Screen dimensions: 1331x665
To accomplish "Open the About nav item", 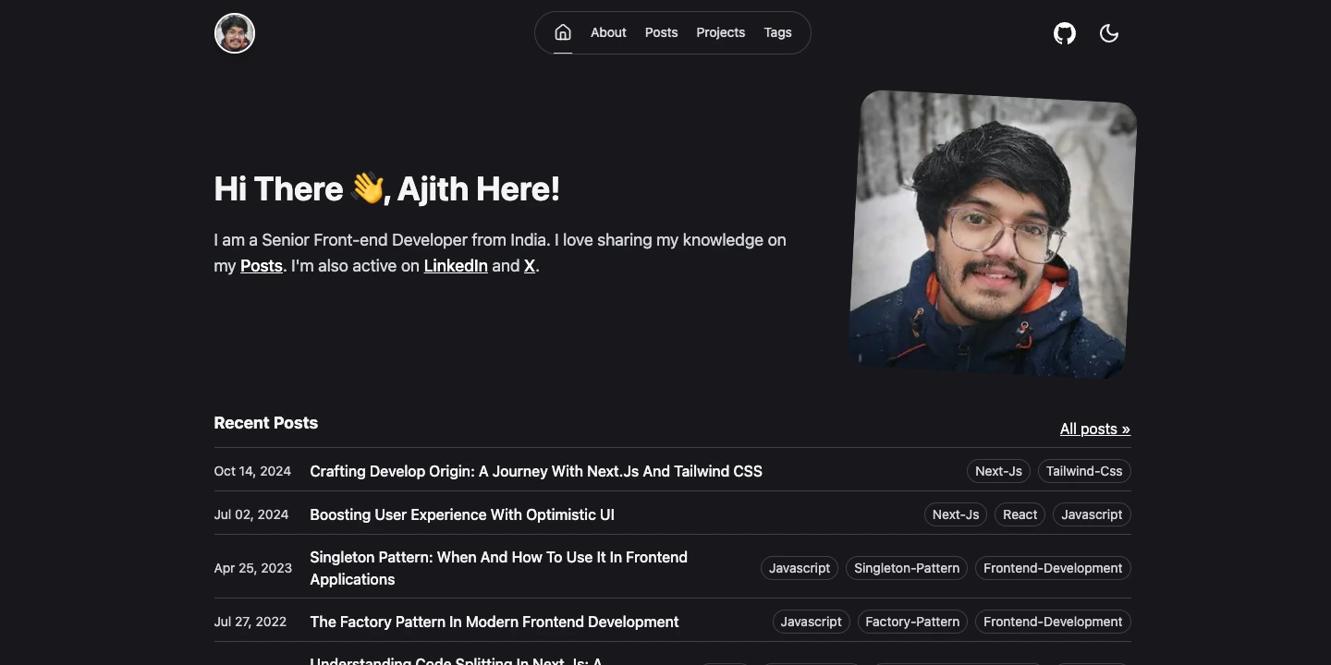I will point(608,32).
